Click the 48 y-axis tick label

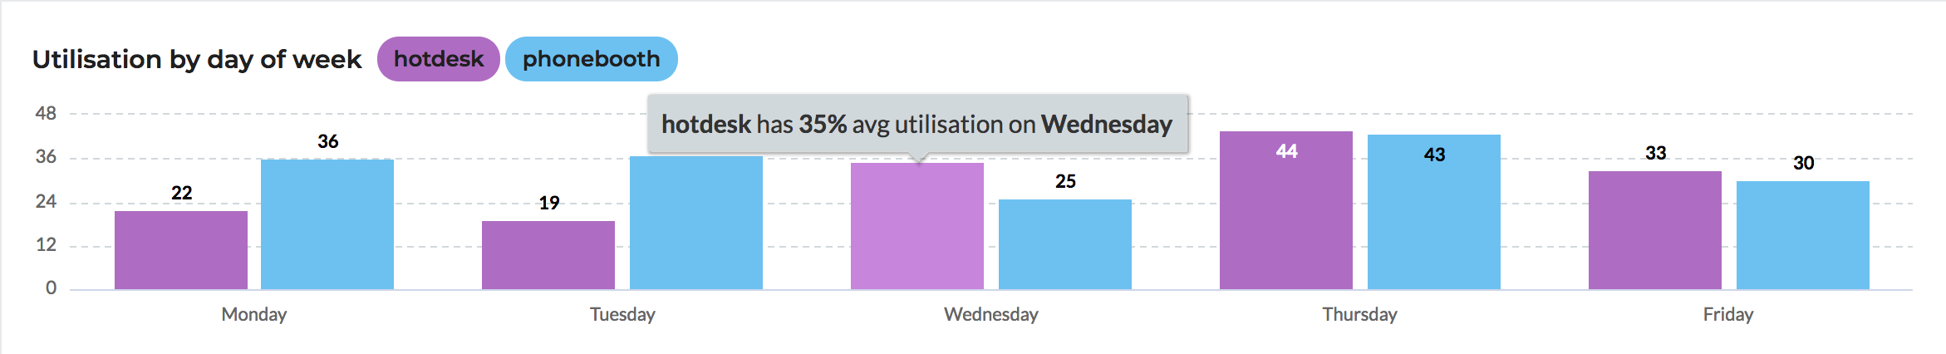[x=46, y=113]
